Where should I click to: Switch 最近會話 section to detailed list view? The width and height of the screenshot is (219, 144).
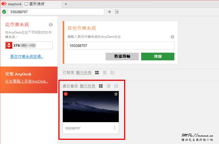116,86
